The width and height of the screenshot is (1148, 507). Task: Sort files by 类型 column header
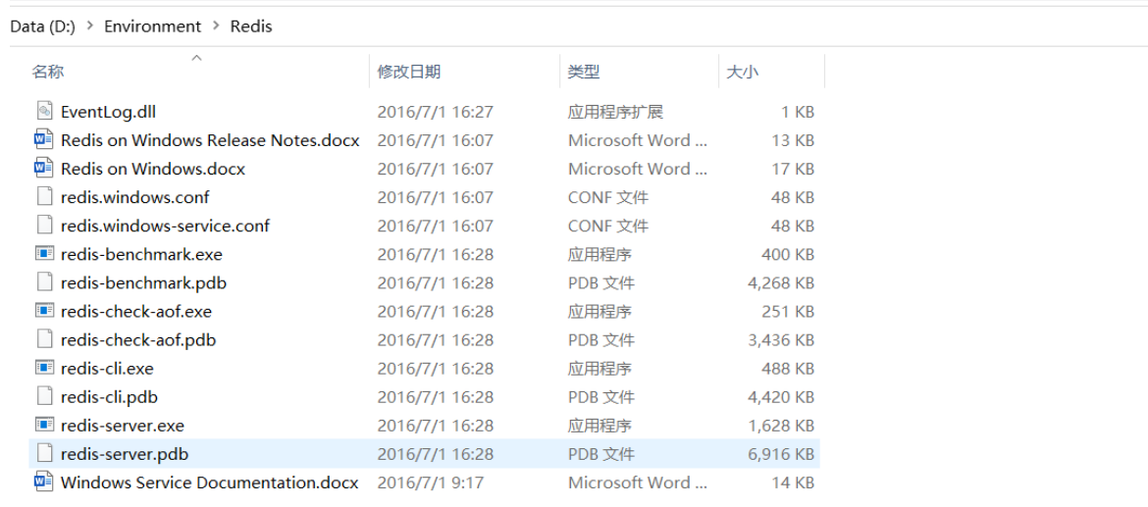pyautogui.click(x=584, y=72)
